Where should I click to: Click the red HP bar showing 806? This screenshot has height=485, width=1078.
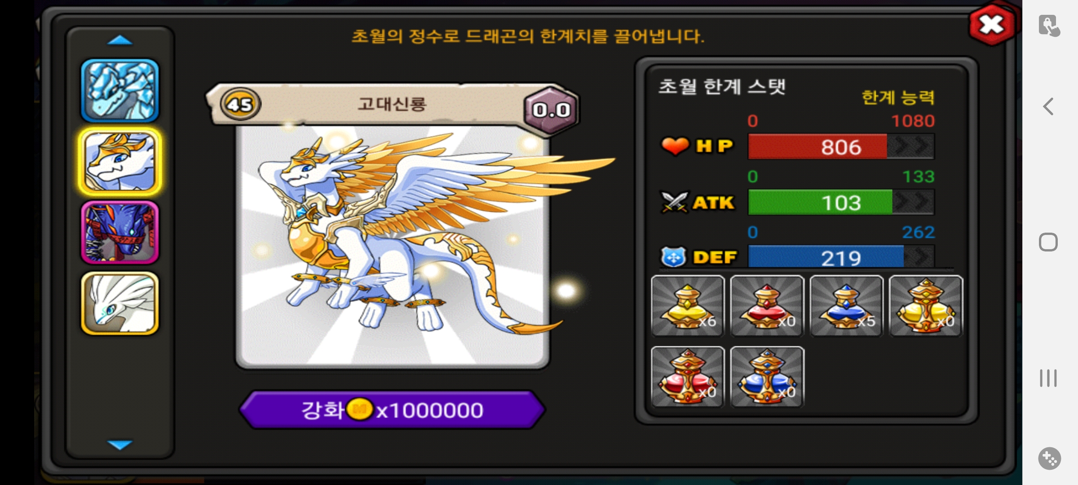pyautogui.click(x=841, y=146)
